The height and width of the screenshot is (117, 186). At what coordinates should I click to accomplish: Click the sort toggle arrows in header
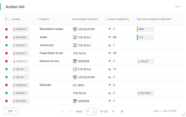click(x=6, y=19)
